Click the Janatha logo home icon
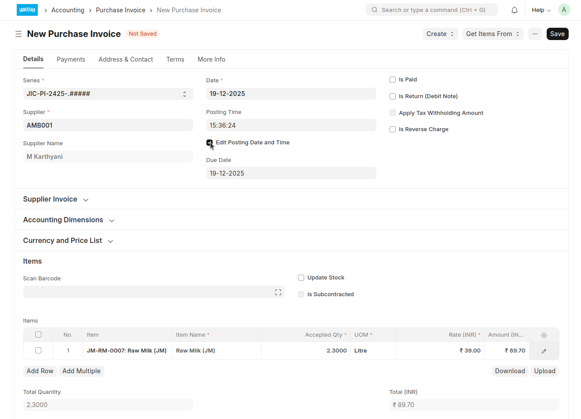581x419 pixels. [27, 10]
